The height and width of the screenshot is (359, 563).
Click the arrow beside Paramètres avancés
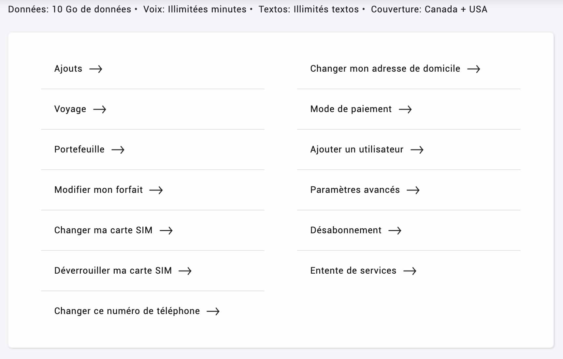coord(413,190)
